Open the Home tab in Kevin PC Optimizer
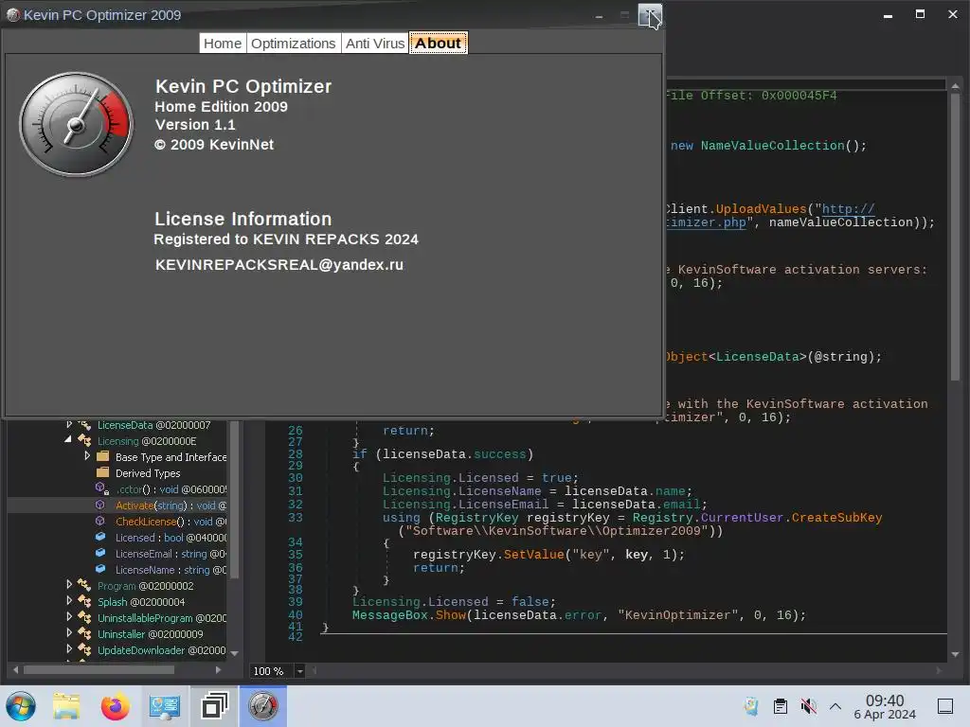 [223, 44]
